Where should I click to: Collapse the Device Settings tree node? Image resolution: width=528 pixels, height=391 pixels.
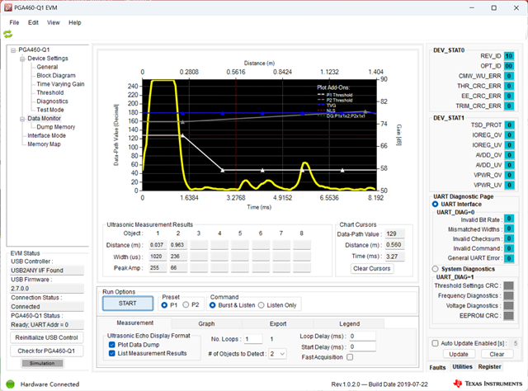click(x=22, y=59)
